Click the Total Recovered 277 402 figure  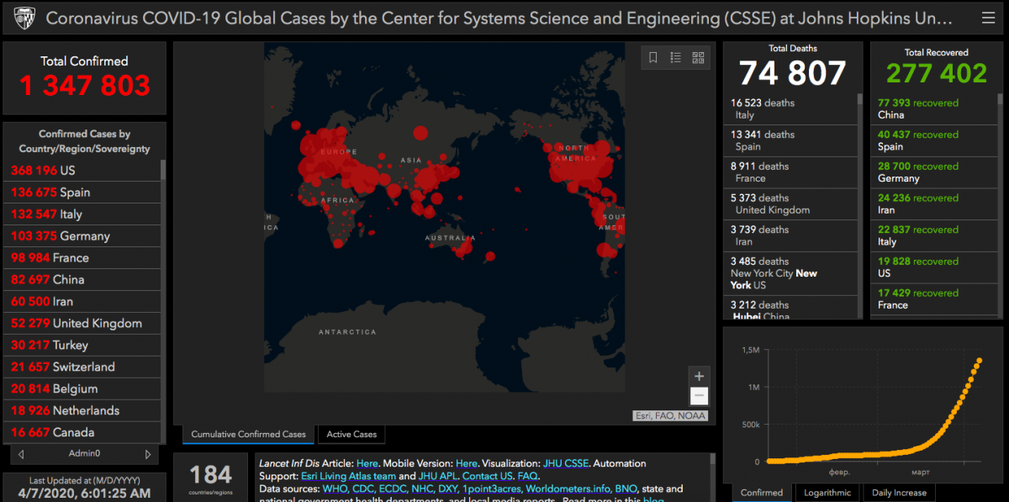coord(937,73)
